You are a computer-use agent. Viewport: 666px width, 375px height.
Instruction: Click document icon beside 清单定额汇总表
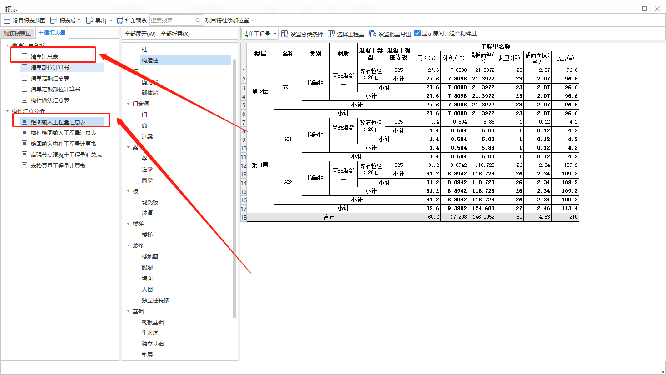tap(25, 78)
